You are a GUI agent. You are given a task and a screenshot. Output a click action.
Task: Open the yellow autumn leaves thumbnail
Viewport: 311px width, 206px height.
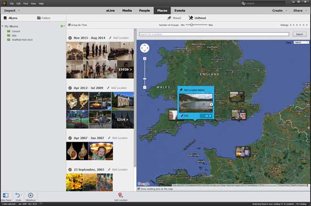point(75,182)
